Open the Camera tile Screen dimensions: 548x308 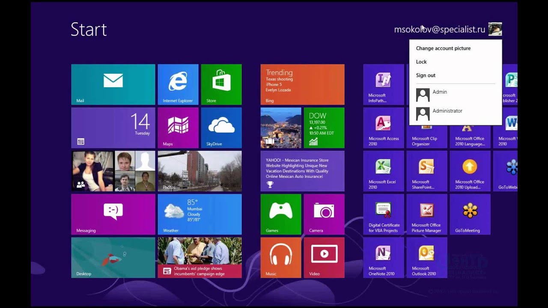coord(324,214)
